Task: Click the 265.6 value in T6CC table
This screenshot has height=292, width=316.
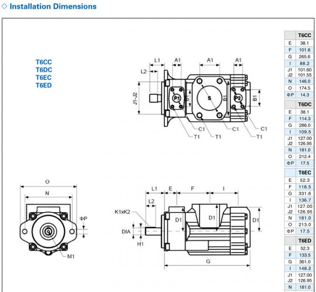Action: 304,57
